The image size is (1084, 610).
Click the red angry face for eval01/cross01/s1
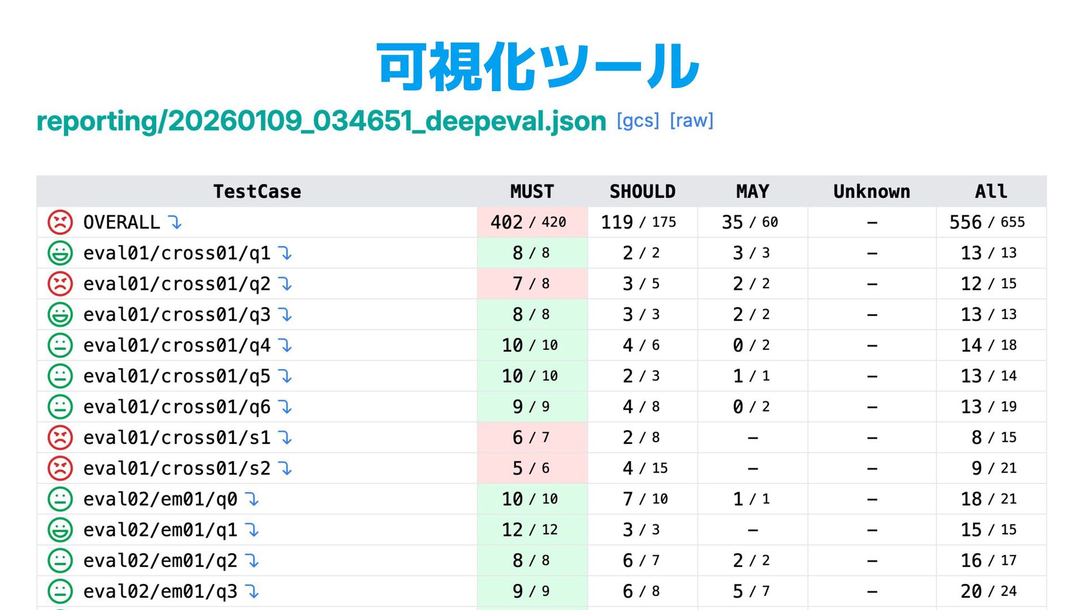tap(60, 438)
